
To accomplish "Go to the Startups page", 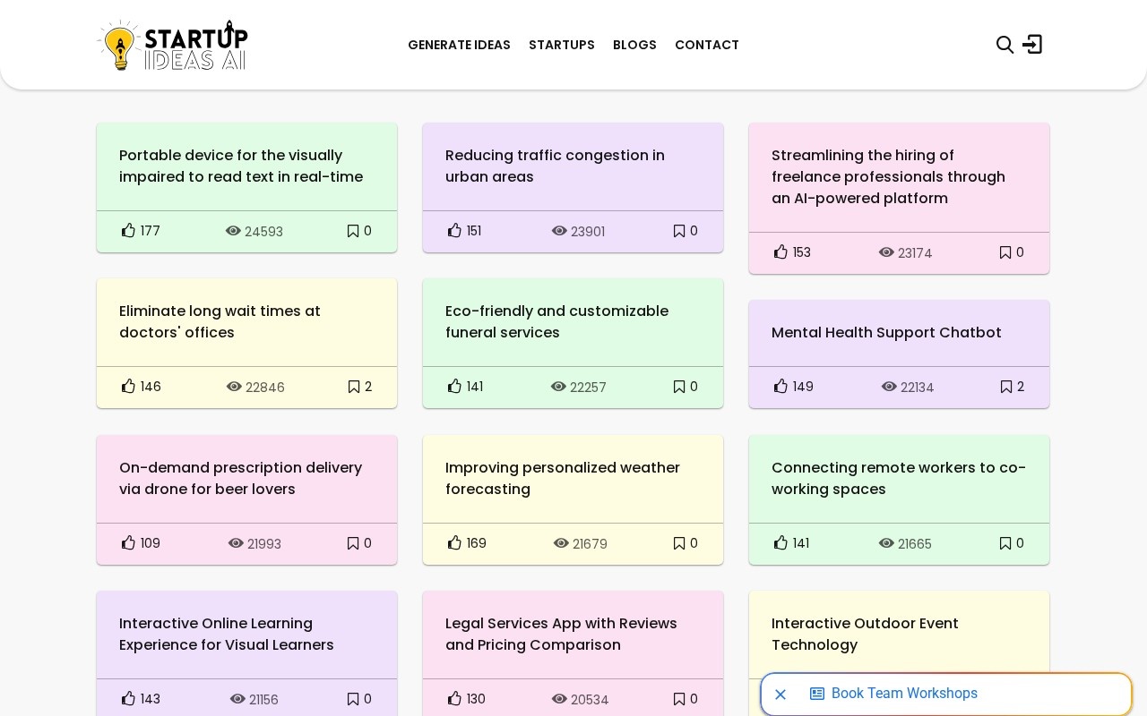I will pos(562,45).
